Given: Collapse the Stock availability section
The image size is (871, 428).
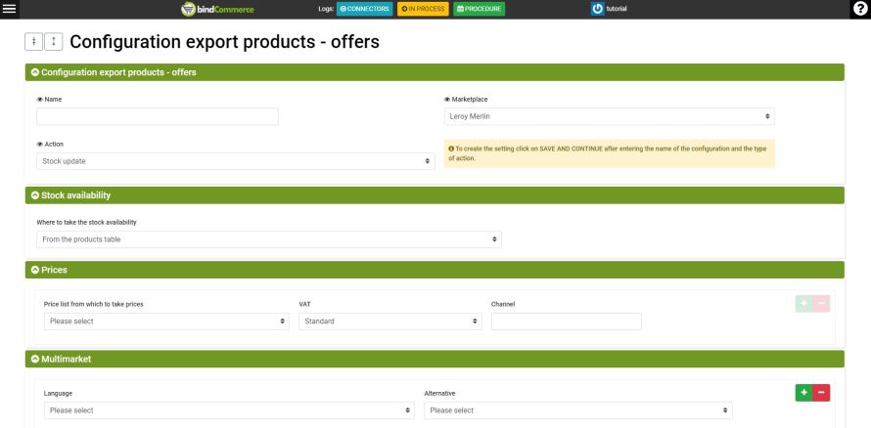Looking at the screenshot, I should 35,195.
